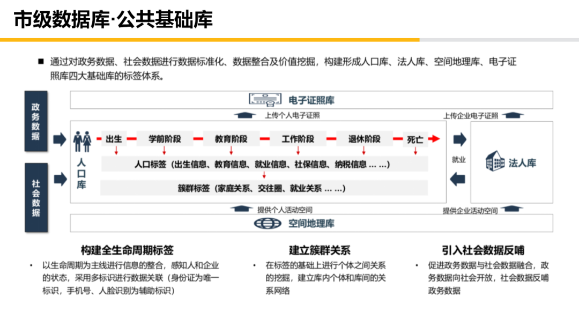Click the left arrow below 就业 label
The image size is (579, 326).
point(457,180)
